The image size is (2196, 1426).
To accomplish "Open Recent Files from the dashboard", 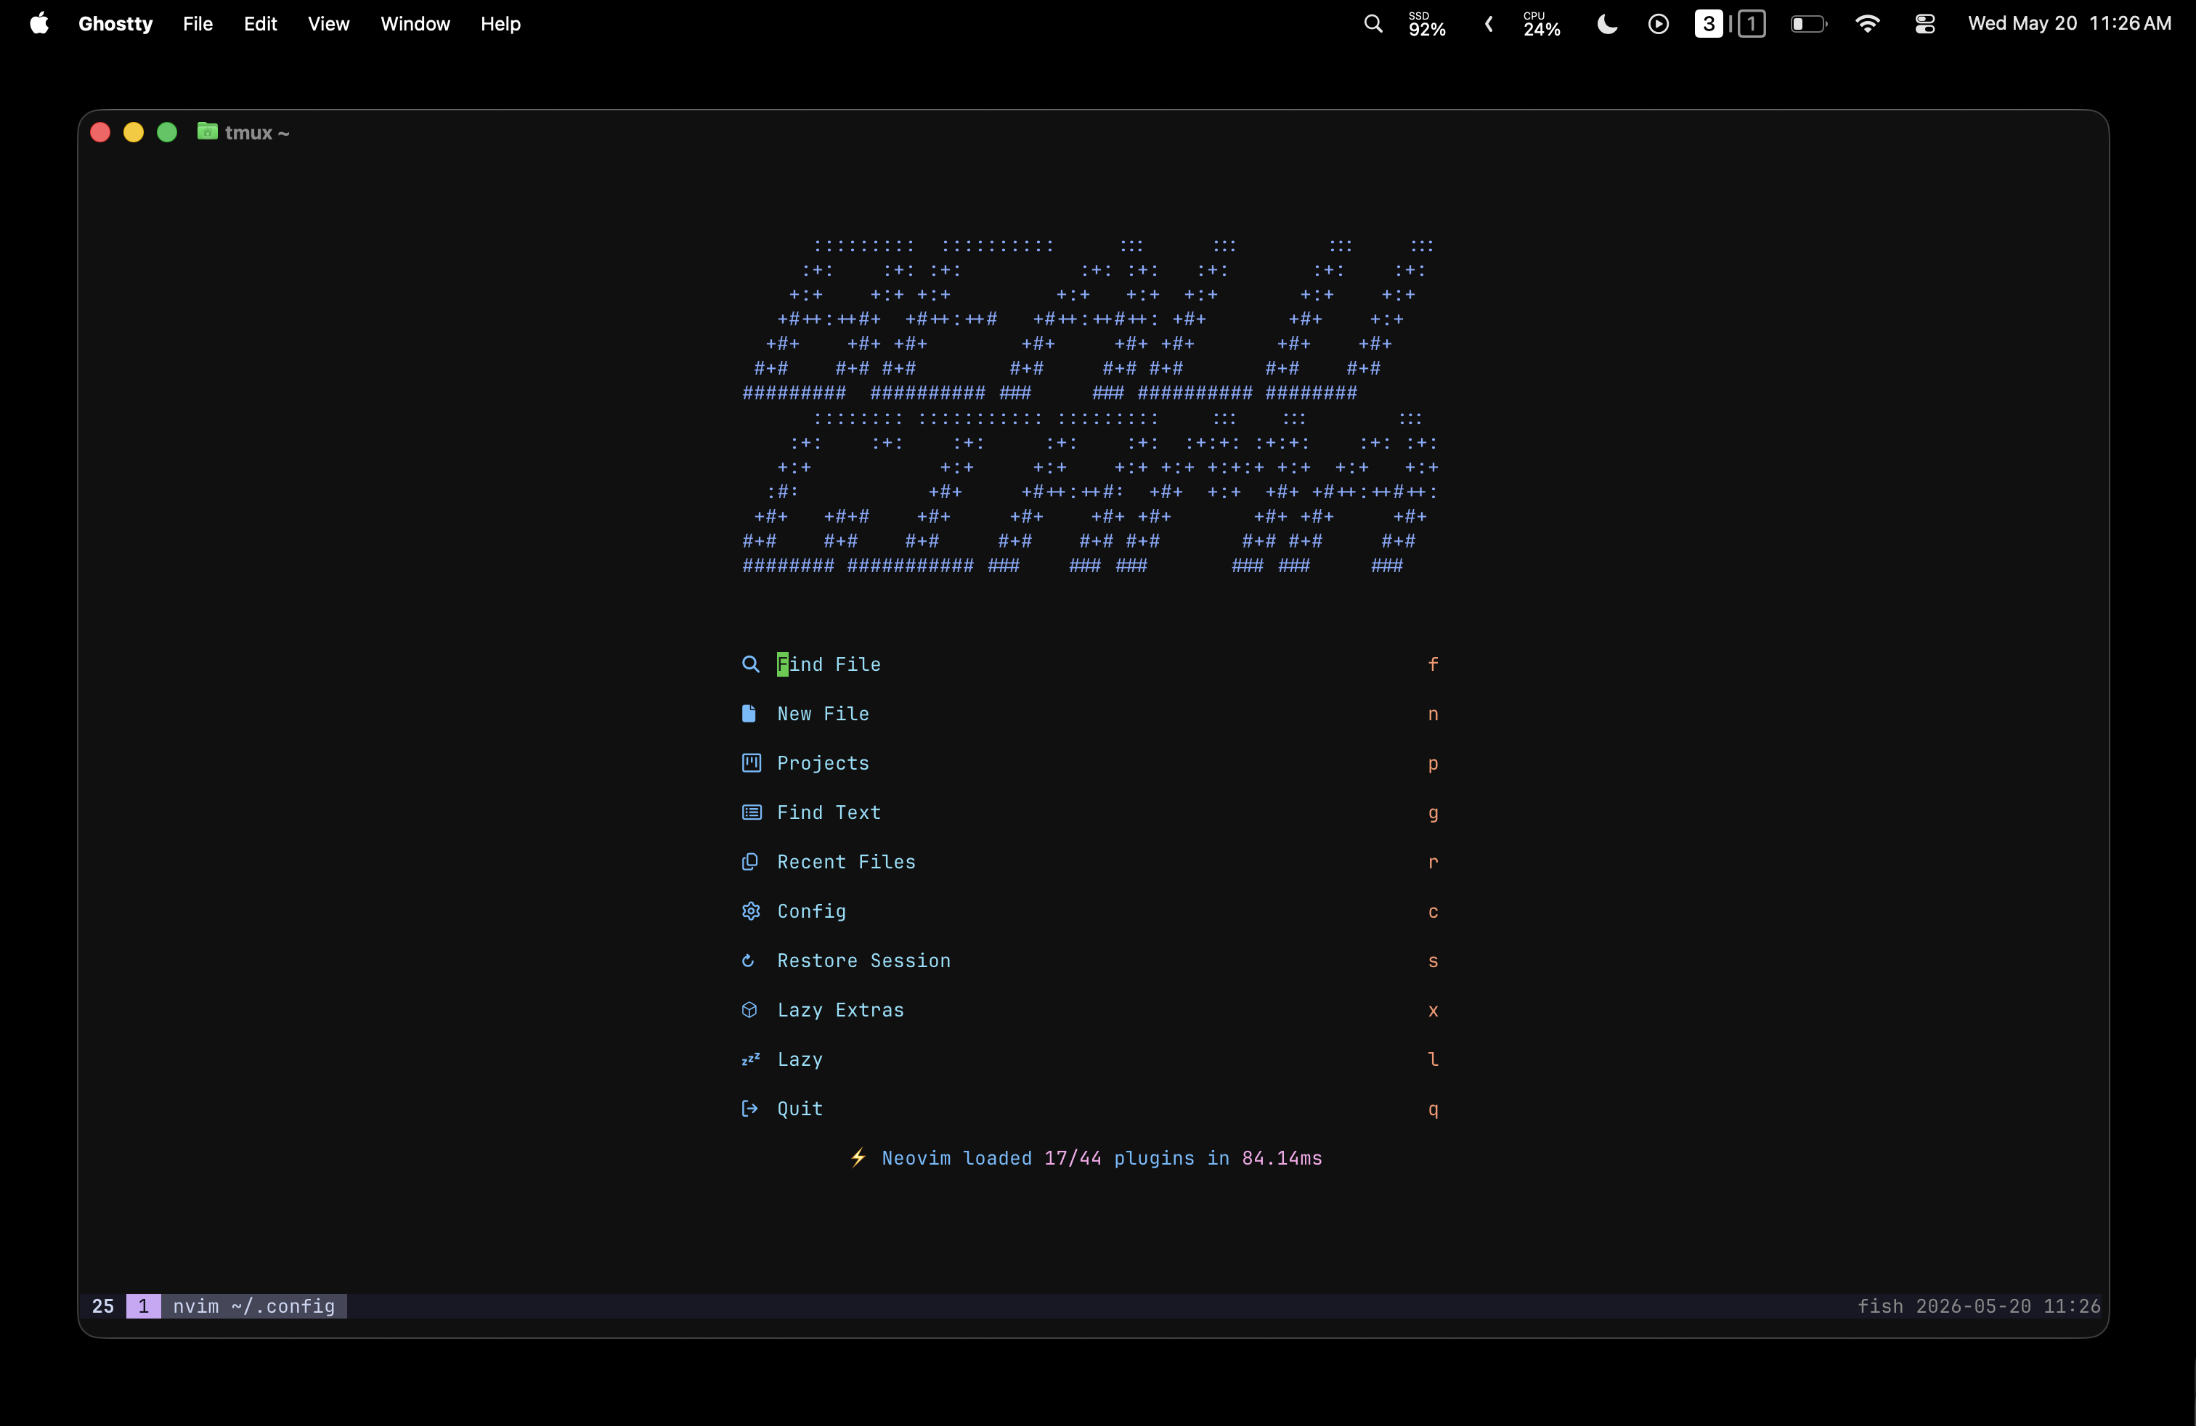I will 1090,862.
